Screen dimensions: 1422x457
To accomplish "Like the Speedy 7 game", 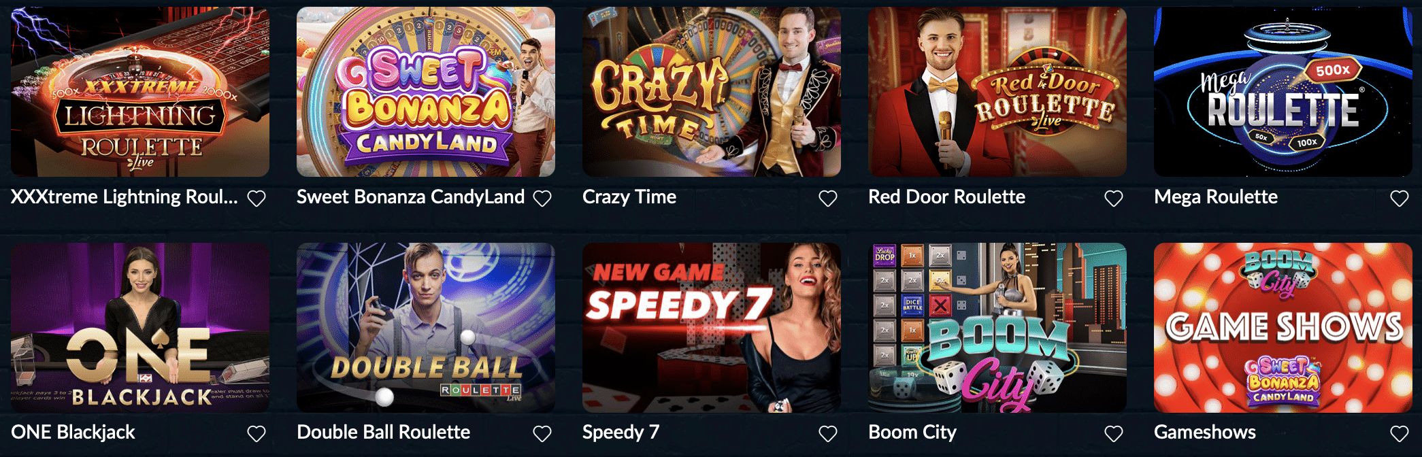I will 828,434.
